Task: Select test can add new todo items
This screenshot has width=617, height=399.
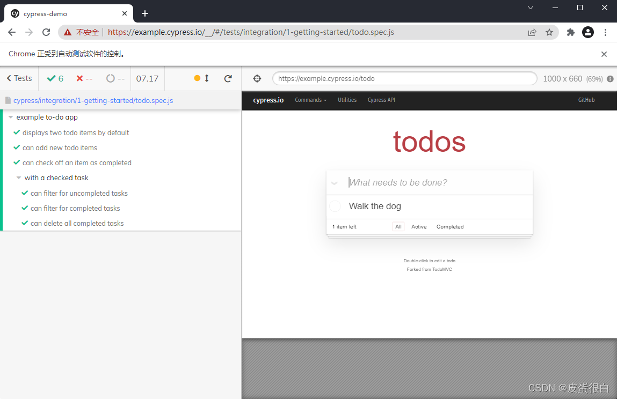Action: (x=60, y=147)
